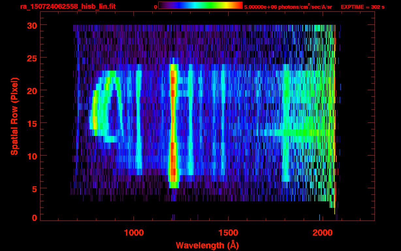Image resolution: width=401 pixels, height=251 pixels.
Task: Click the x-axis tick label 2000
Action: pos(323,232)
